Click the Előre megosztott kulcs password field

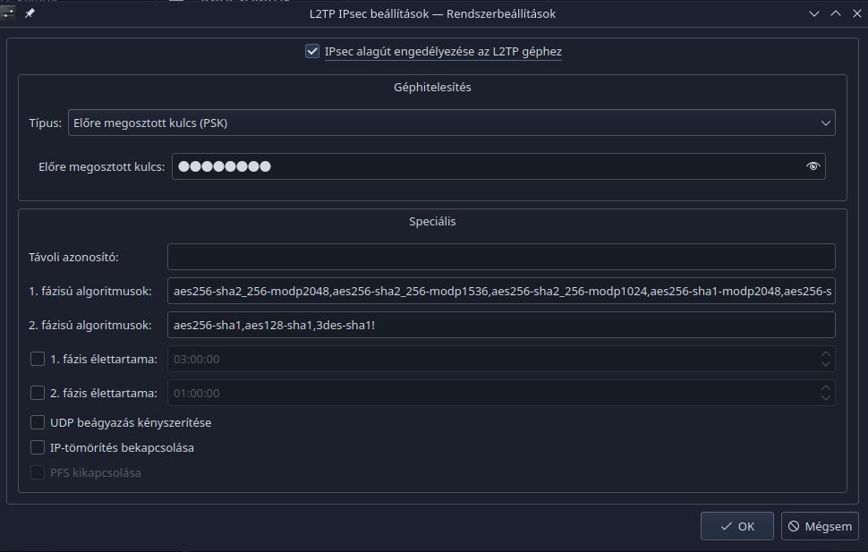coord(498,166)
